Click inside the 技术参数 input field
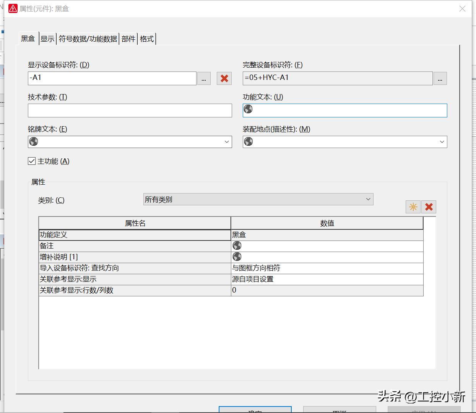476x413 pixels. point(130,111)
